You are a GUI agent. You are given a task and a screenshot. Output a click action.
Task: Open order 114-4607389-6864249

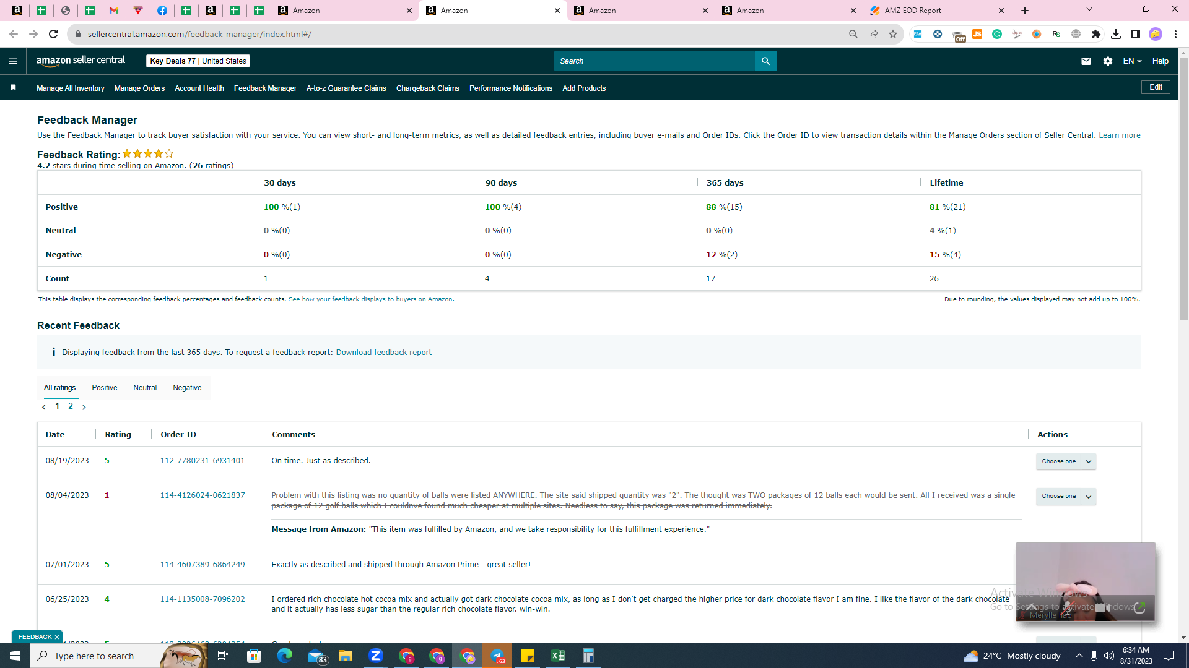coord(203,565)
